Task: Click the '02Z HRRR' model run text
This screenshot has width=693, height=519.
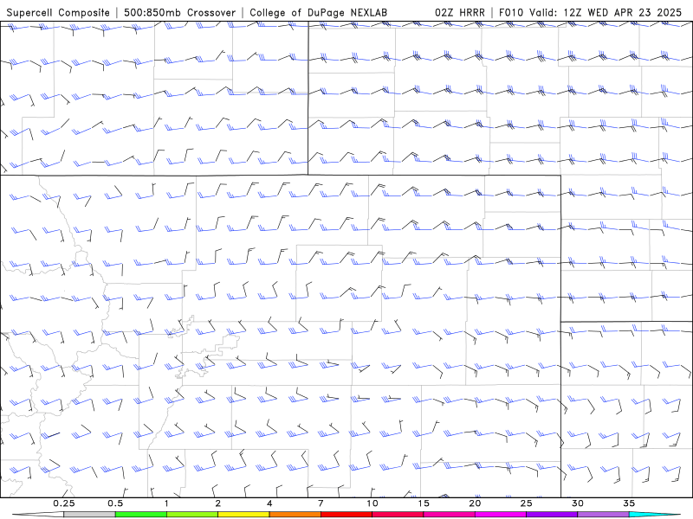Action: (460, 12)
